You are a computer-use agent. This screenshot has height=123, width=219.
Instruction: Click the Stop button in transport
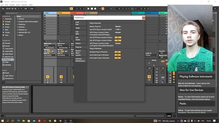92,9
